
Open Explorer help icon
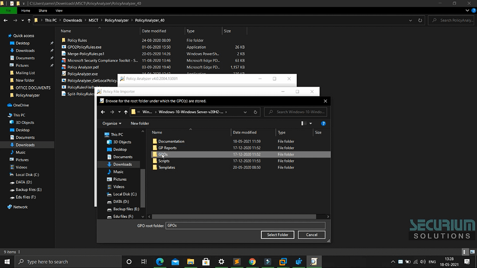coord(474,11)
